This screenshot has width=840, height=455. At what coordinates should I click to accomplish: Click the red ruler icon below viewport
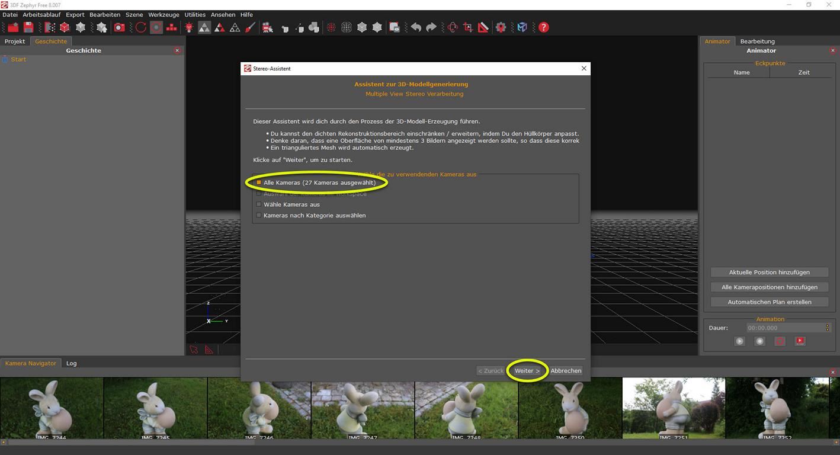pos(209,350)
